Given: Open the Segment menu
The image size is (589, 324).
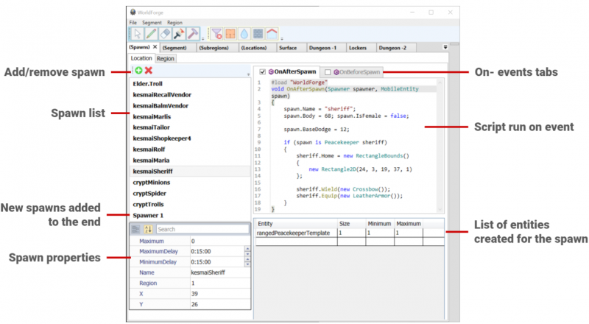Looking at the screenshot, I should click(152, 23).
